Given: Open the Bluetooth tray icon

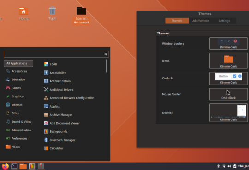Looking at the screenshot, I should pyautogui.click(x=219, y=166).
